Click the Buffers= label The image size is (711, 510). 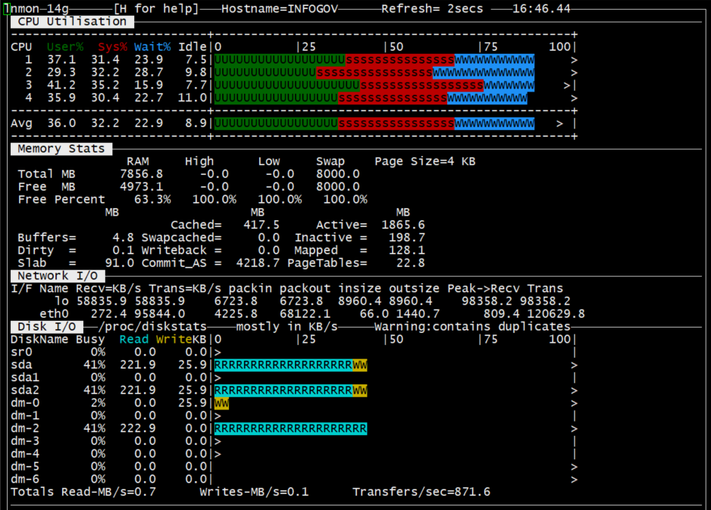[47, 238]
